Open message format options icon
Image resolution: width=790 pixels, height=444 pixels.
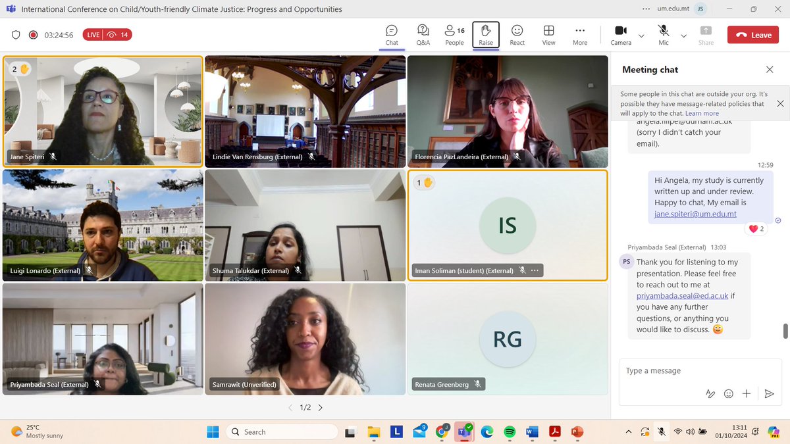point(710,393)
